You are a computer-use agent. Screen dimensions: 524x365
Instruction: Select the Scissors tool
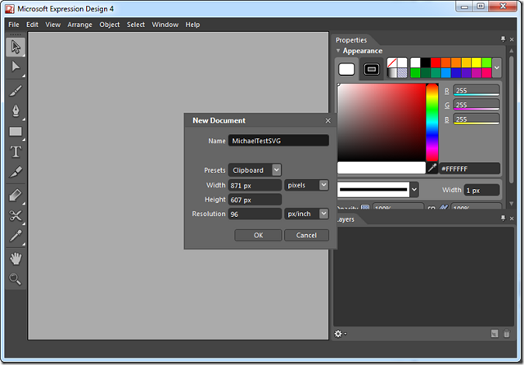pyautogui.click(x=16, y=216)
